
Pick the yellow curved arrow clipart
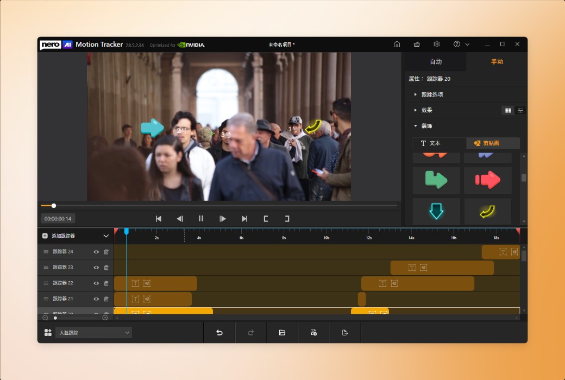(487, 211)
